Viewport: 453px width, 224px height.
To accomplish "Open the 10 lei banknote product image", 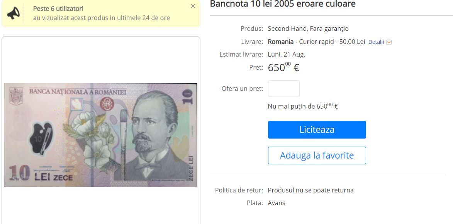I will click(x=101, y=135).
